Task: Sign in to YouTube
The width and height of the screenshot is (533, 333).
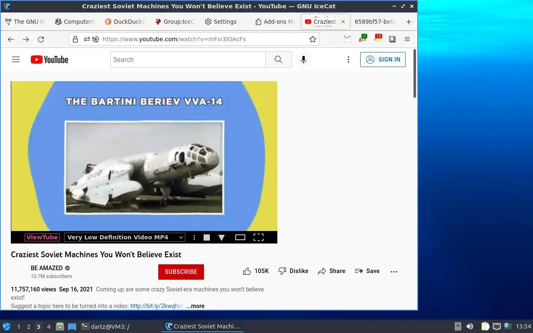Action: pyautogui.click(x=383, y=60)
